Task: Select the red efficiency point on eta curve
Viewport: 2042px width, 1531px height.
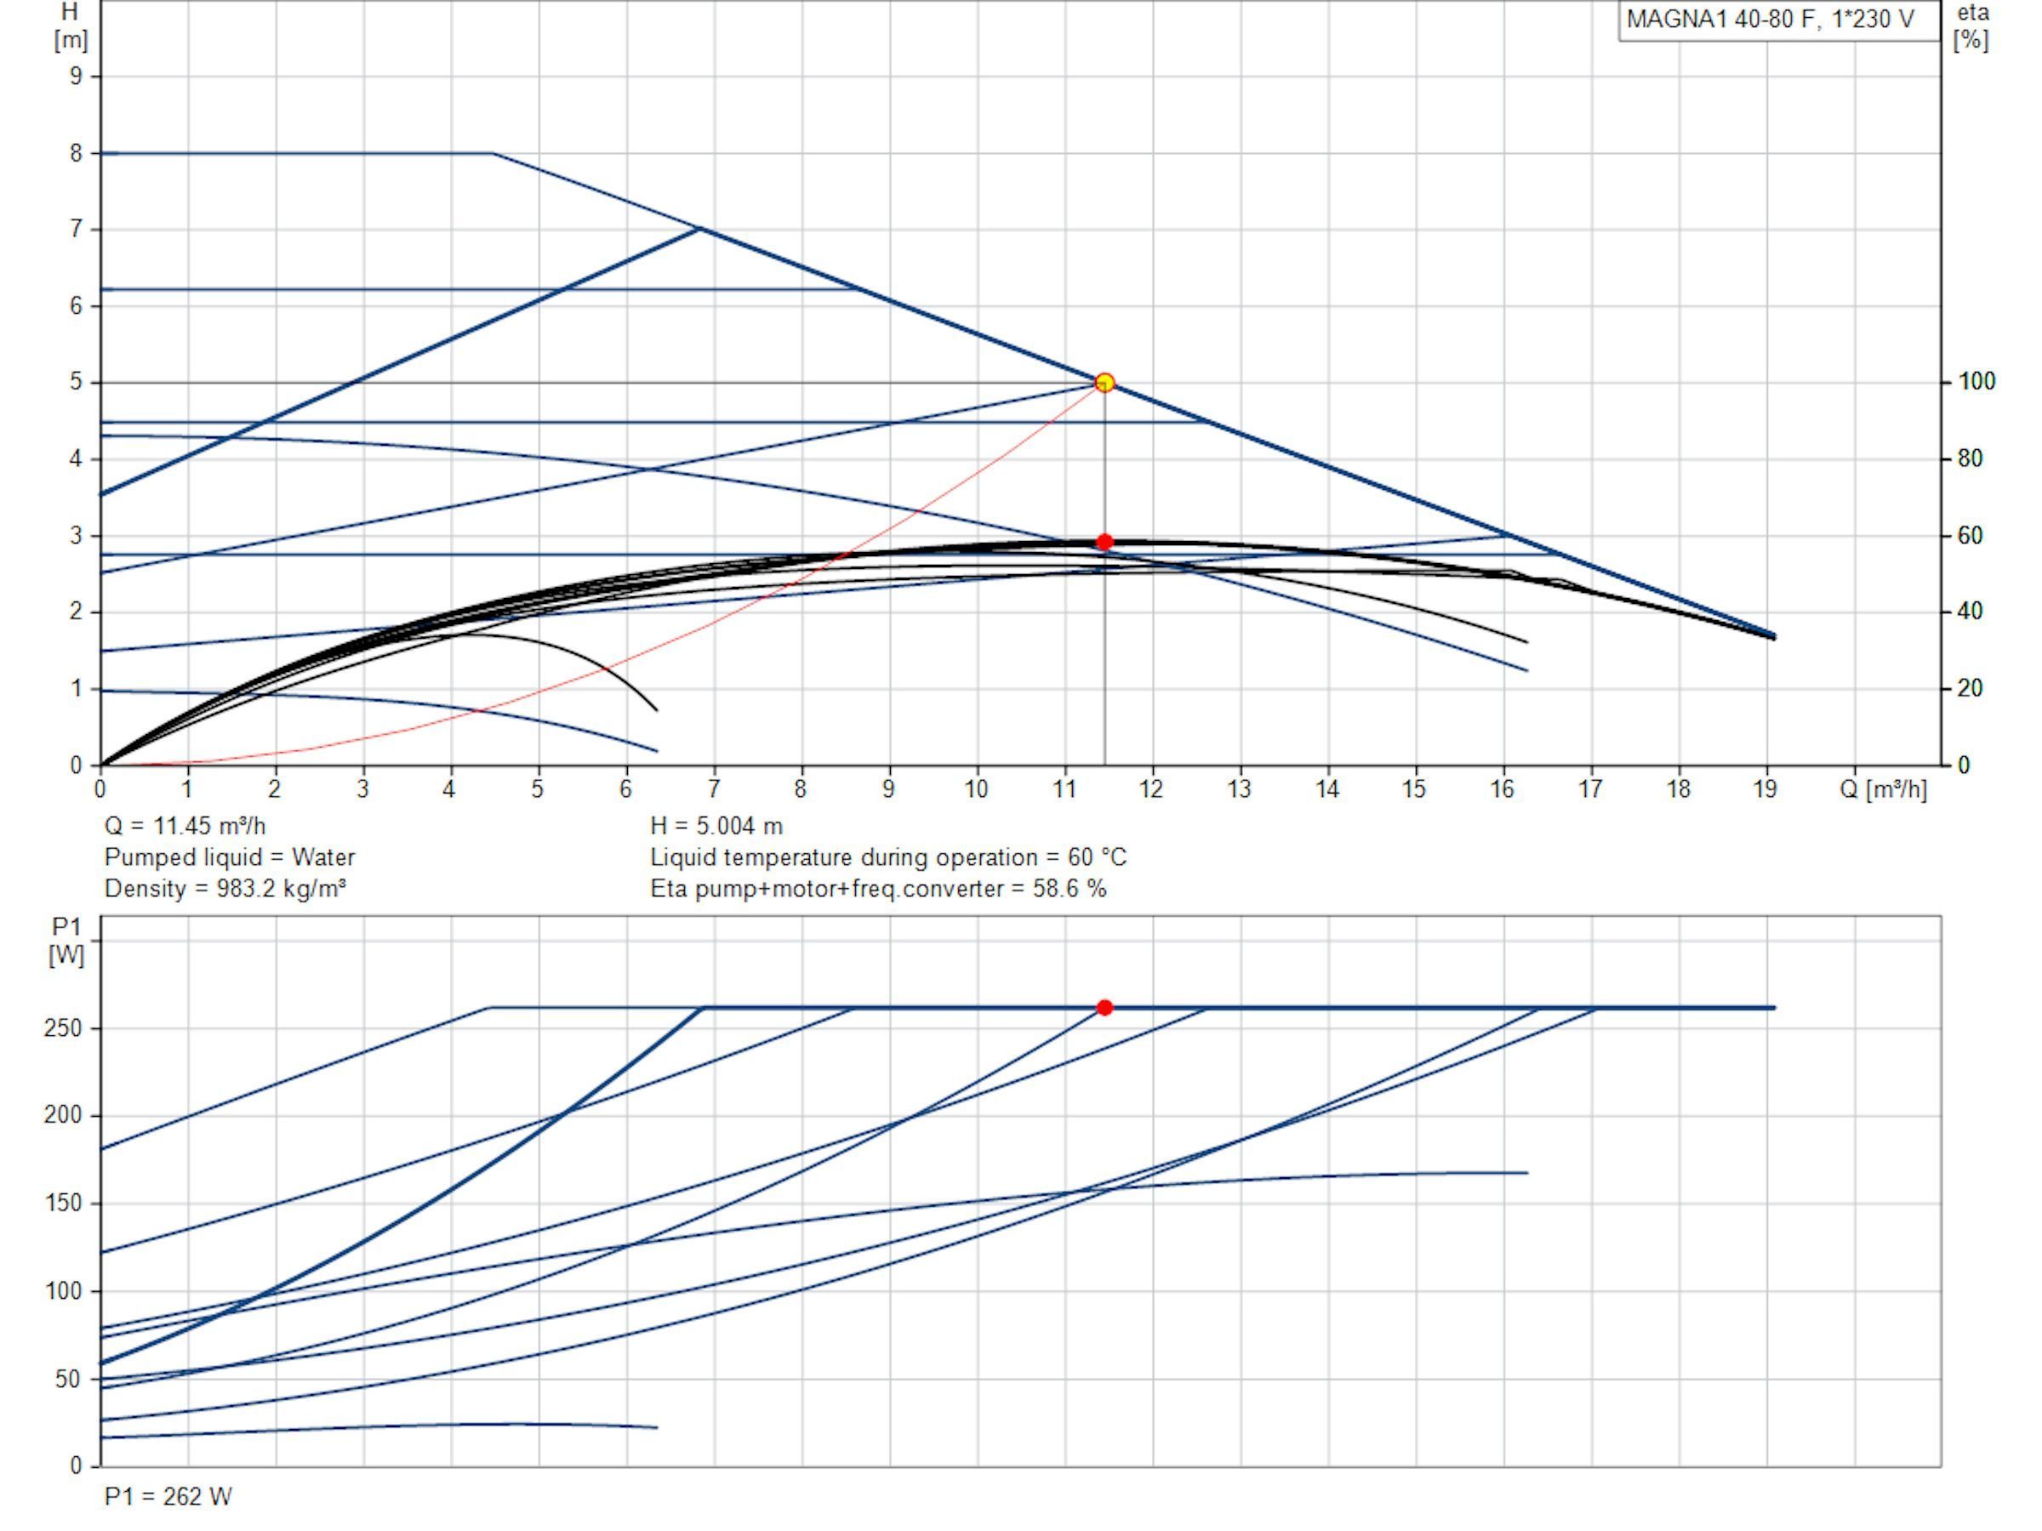Action: (x=1104, y=542)
